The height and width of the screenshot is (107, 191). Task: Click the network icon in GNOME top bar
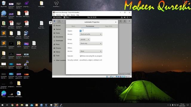point(122,17)
